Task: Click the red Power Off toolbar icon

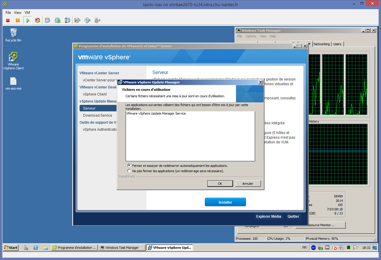Action: [8, 20]
